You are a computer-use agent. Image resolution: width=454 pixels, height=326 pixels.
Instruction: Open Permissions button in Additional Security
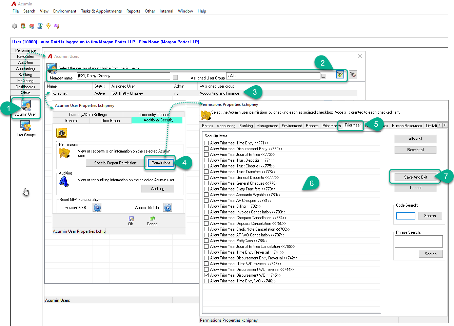point(161,163)
